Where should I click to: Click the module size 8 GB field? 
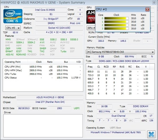click(101, 57)
